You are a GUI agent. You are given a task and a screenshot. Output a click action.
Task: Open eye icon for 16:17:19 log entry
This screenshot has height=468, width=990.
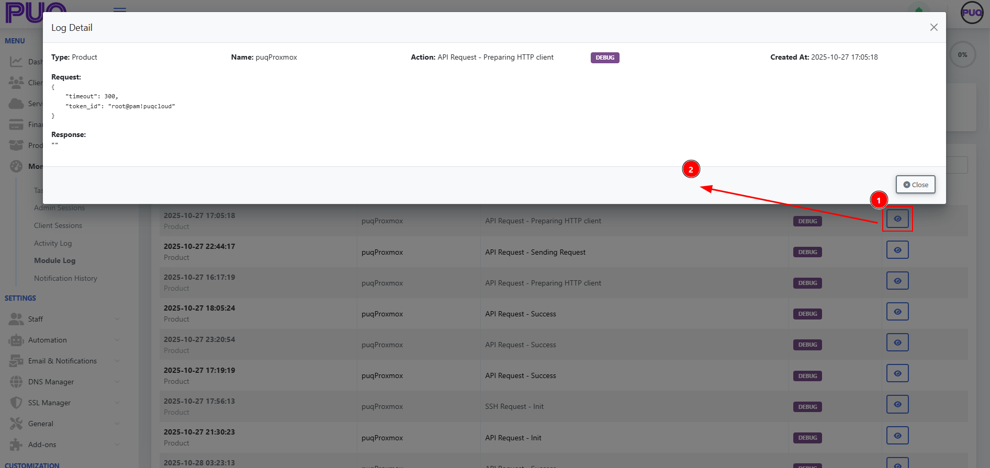pyautogui.click(x=897, y=281)
